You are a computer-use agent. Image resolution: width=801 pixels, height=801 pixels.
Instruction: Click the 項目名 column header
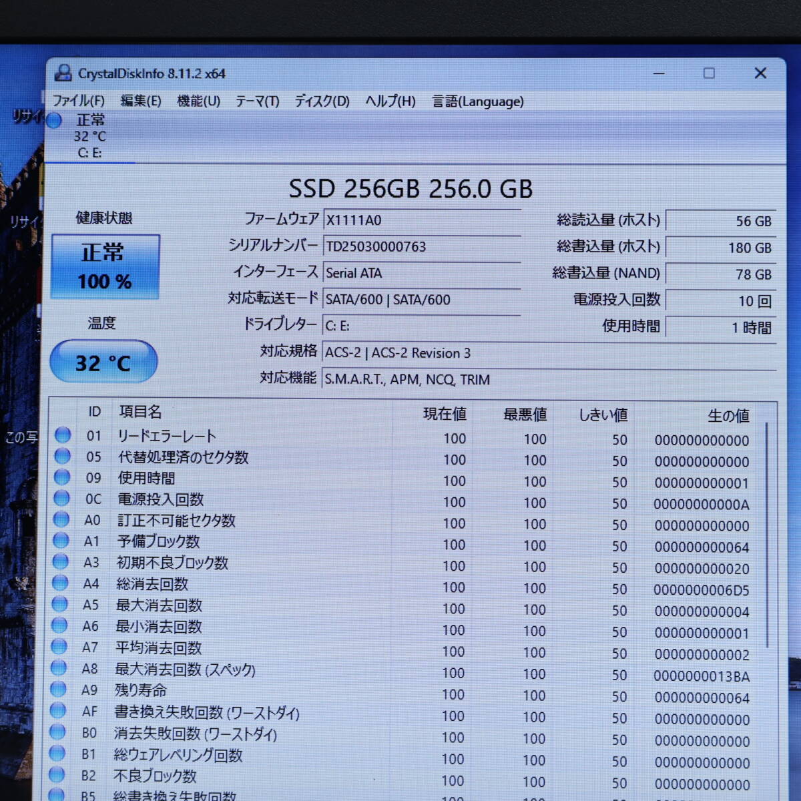point(140,412)
